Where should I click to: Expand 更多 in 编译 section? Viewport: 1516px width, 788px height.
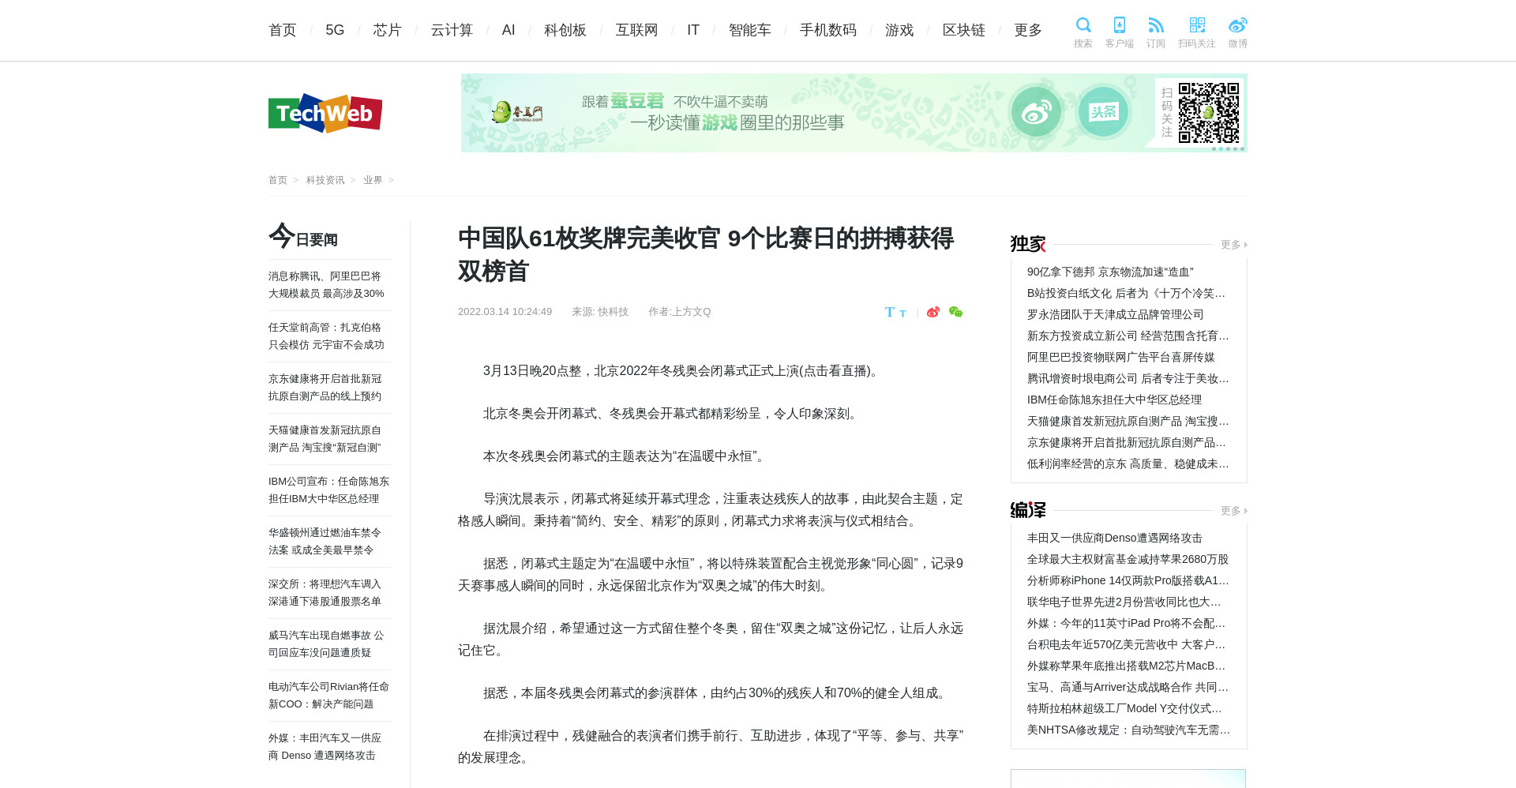[1233, 511]
